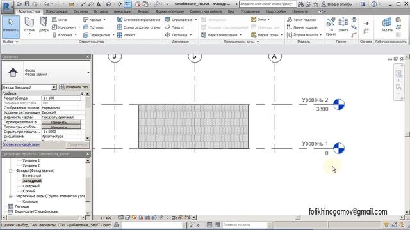Viewport: 410px width, 230px height.
Task: Click the Level 2 (Уровень 2) head symbol
Action: tap(339, 104)
